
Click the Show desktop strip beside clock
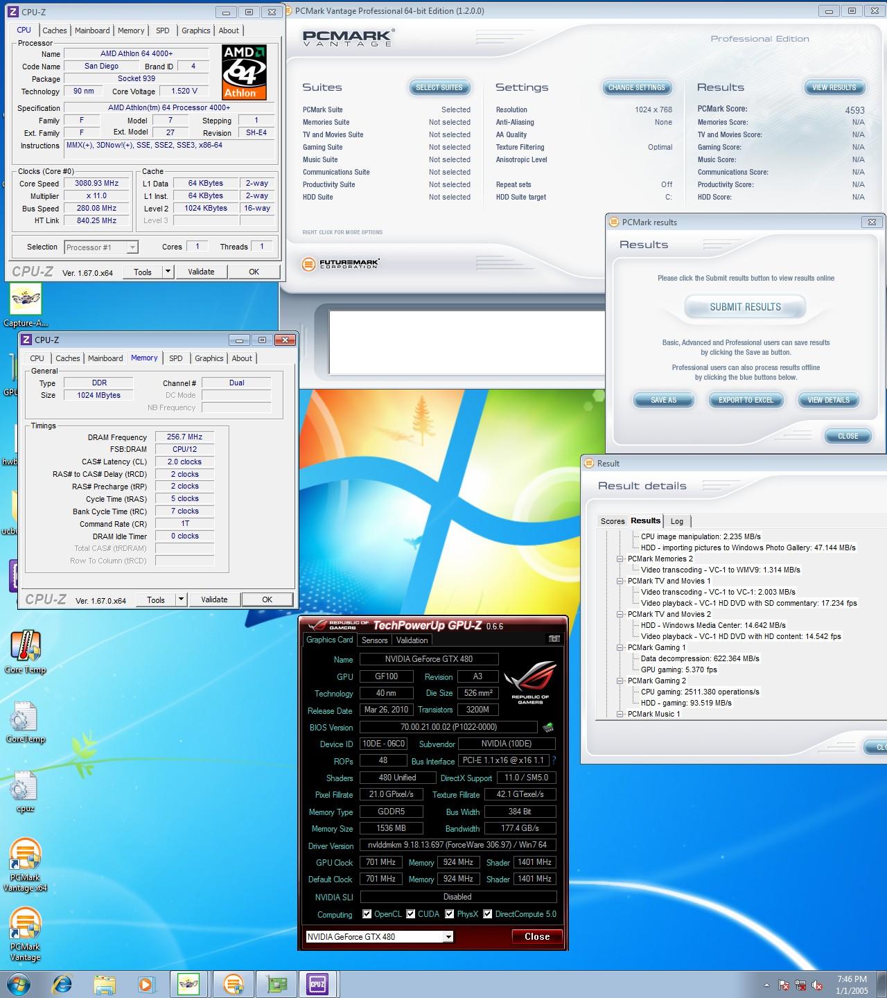tap(882, 985)
